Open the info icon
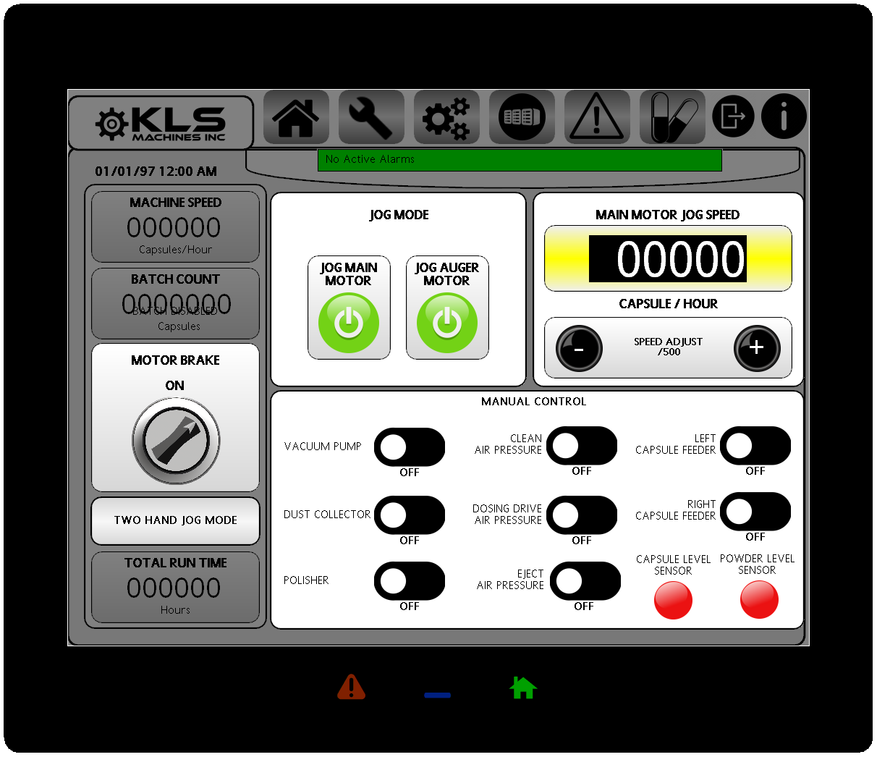Viewport: 877px width, 757px height. pos(784,116)
